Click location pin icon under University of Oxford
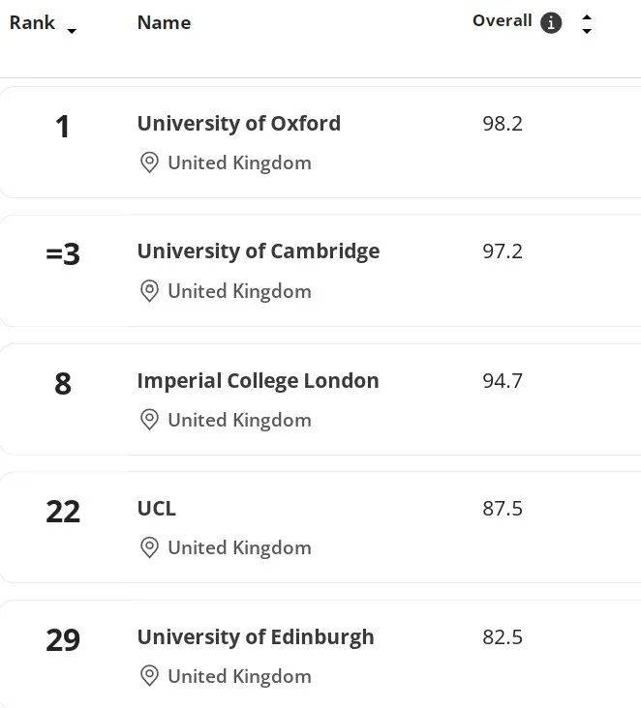Viewport: 641px width, 708px height. tap(149, 162)
